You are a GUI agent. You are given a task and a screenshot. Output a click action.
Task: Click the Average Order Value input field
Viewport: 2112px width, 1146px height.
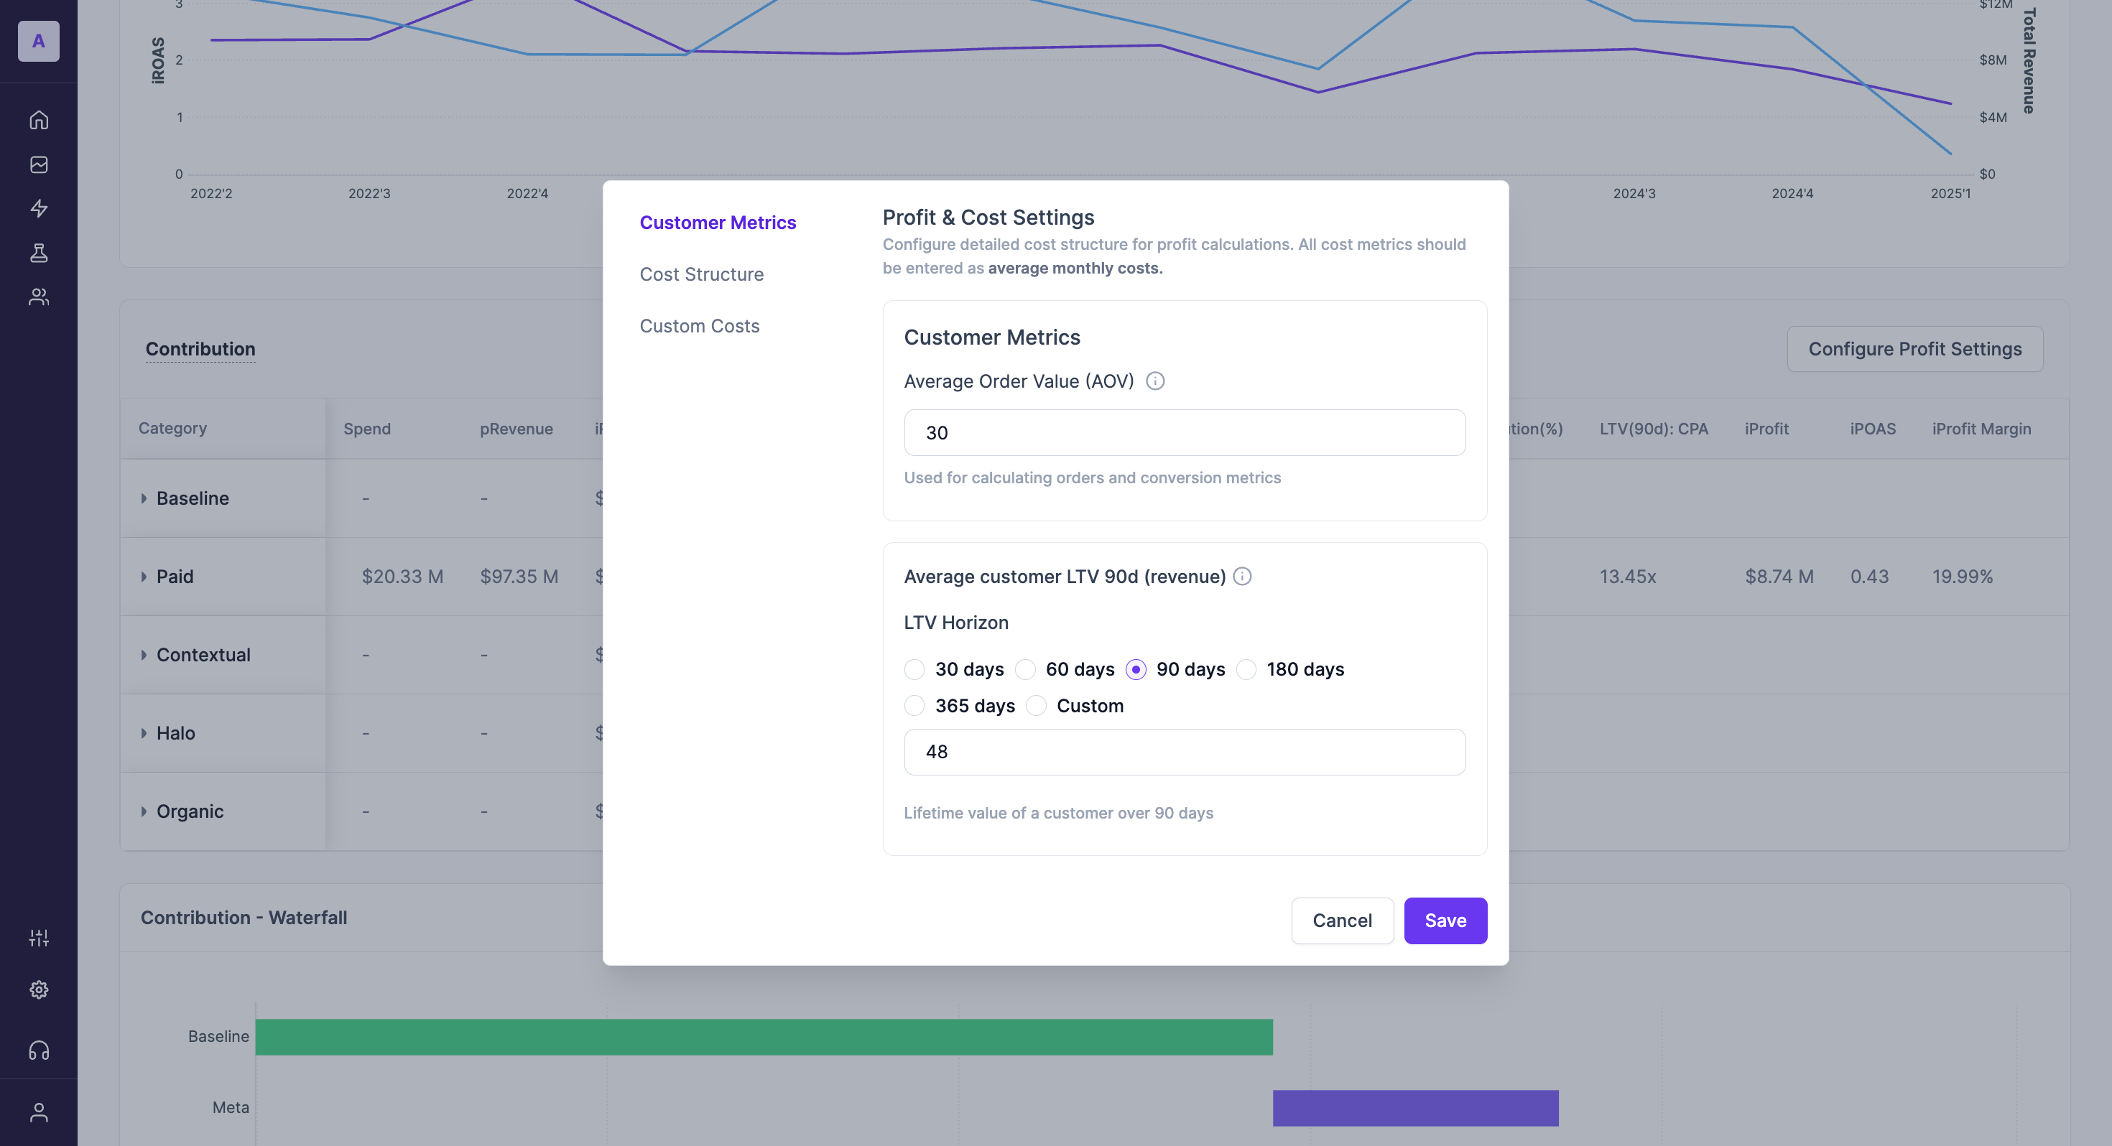tap(1184, 433)
